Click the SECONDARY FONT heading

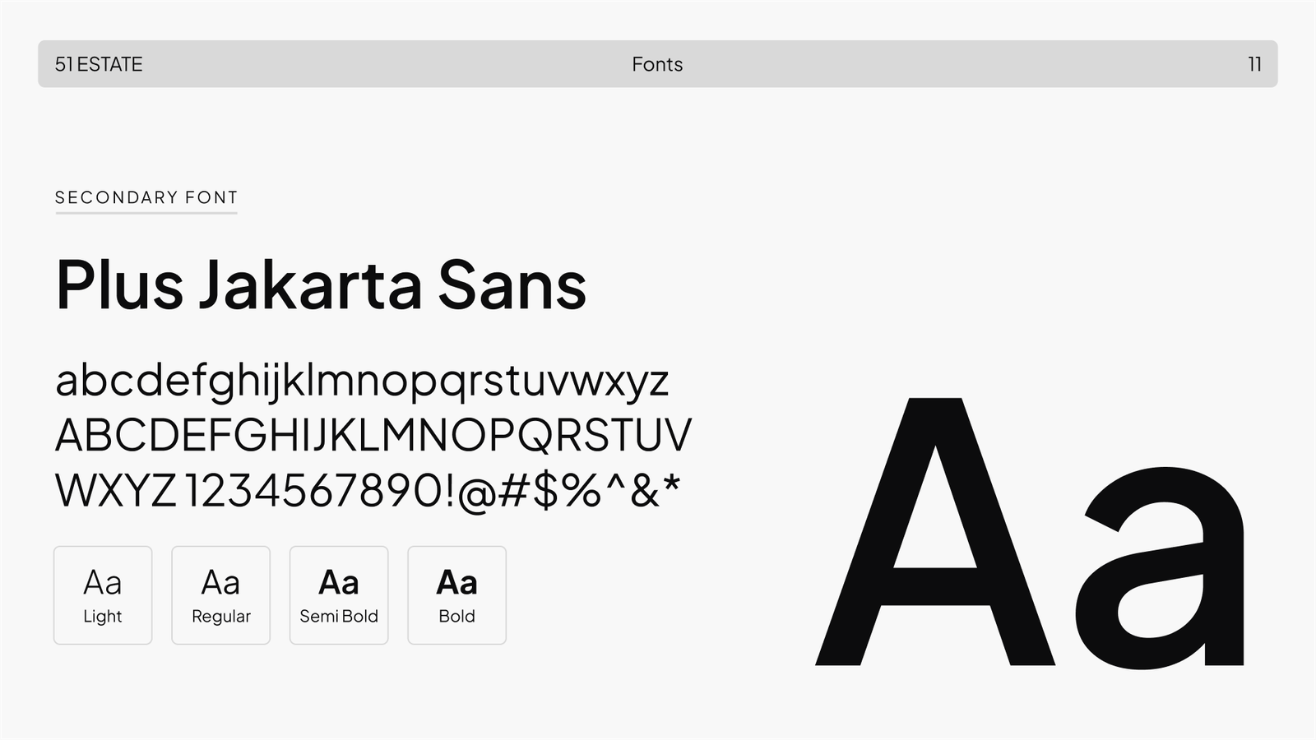click(146, 197)
